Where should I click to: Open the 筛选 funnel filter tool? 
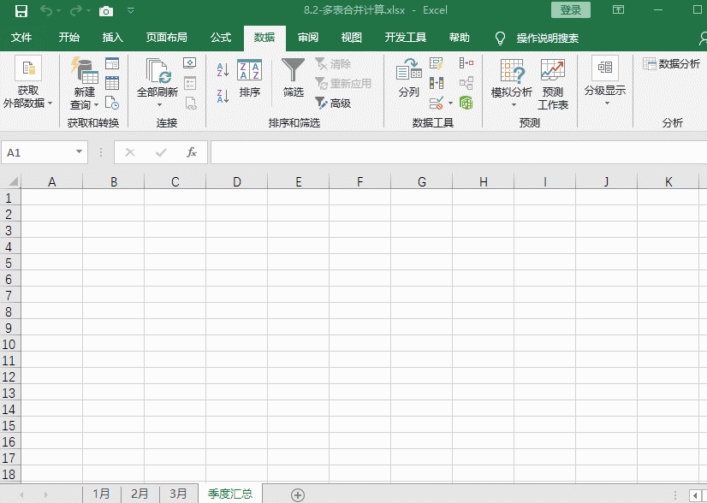(x=293, y=79)
